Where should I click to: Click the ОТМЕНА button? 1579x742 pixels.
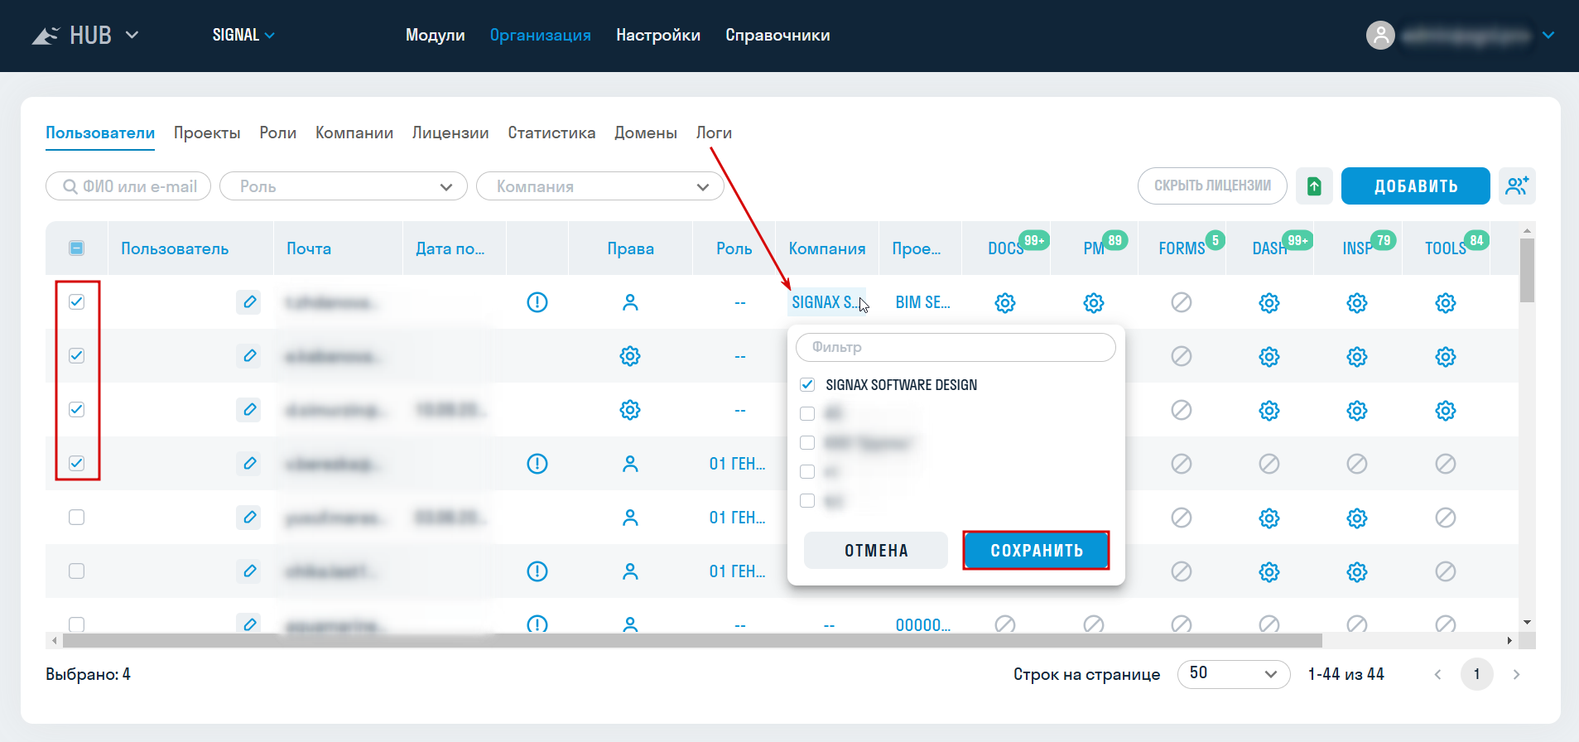tap(876, 551)
